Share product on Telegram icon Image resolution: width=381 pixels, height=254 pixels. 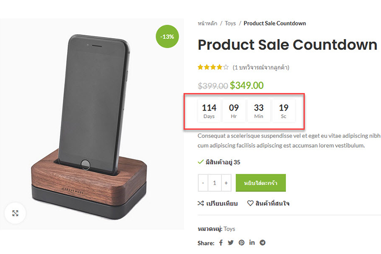pos(262,243)
